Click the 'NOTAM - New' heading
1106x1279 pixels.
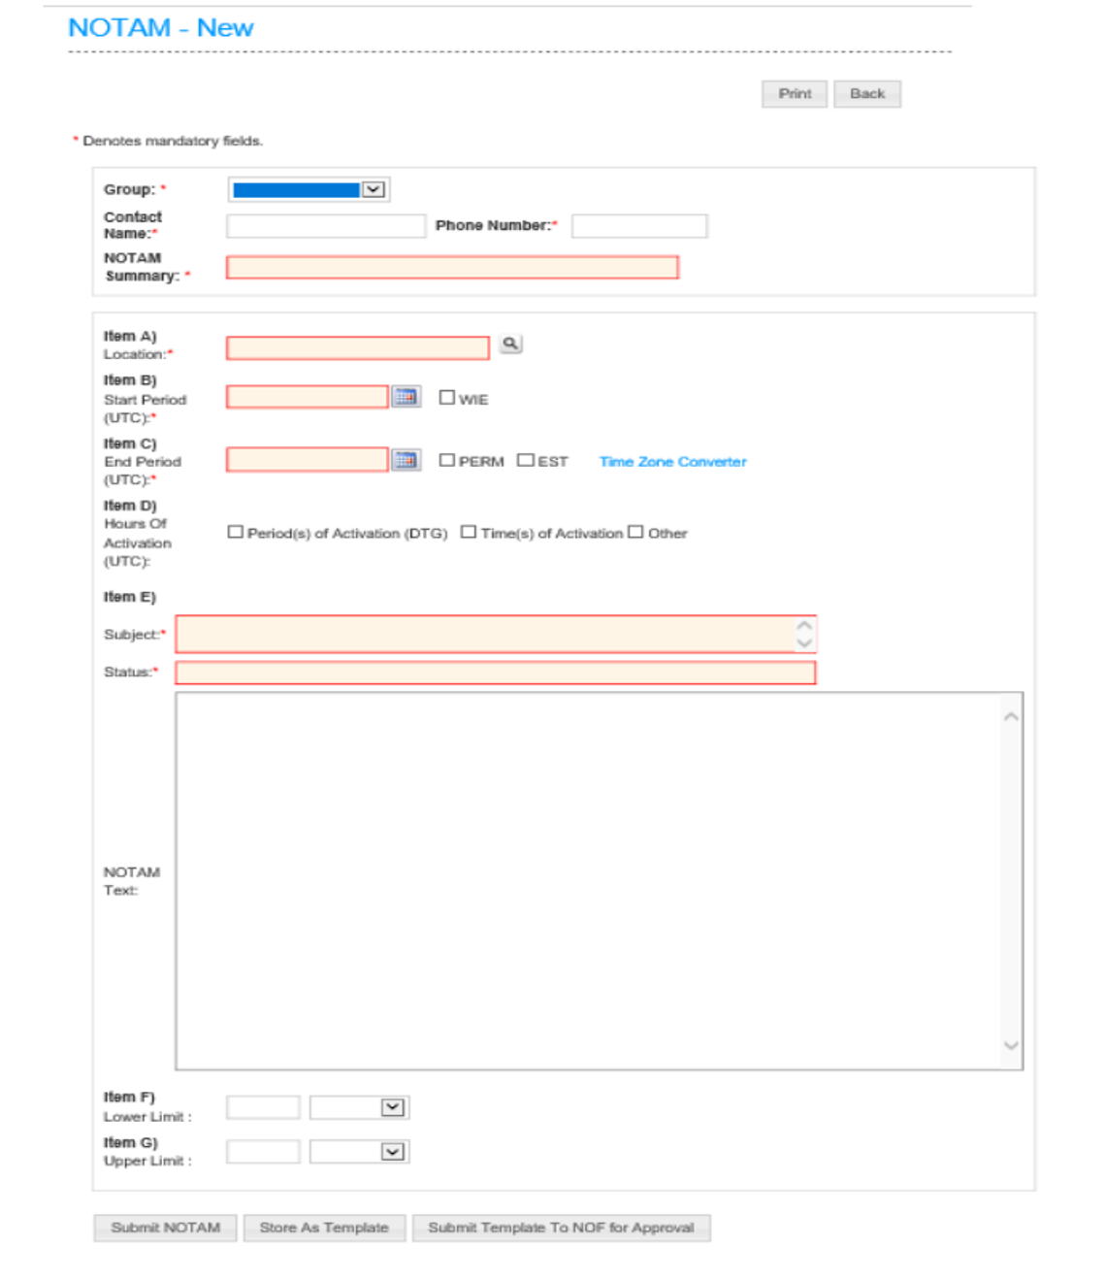161,27
